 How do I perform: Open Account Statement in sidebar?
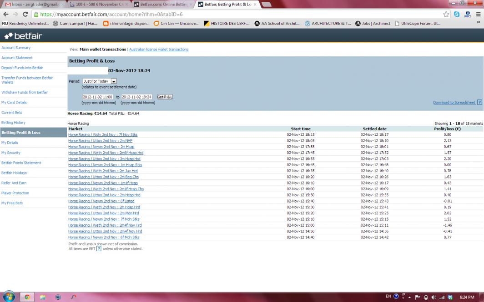tap(17, 58)
